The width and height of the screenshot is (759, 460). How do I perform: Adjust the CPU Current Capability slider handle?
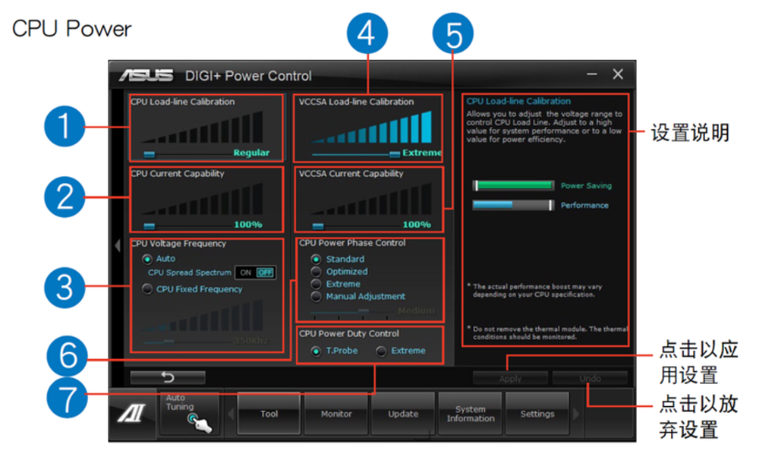tap(149, 226)
